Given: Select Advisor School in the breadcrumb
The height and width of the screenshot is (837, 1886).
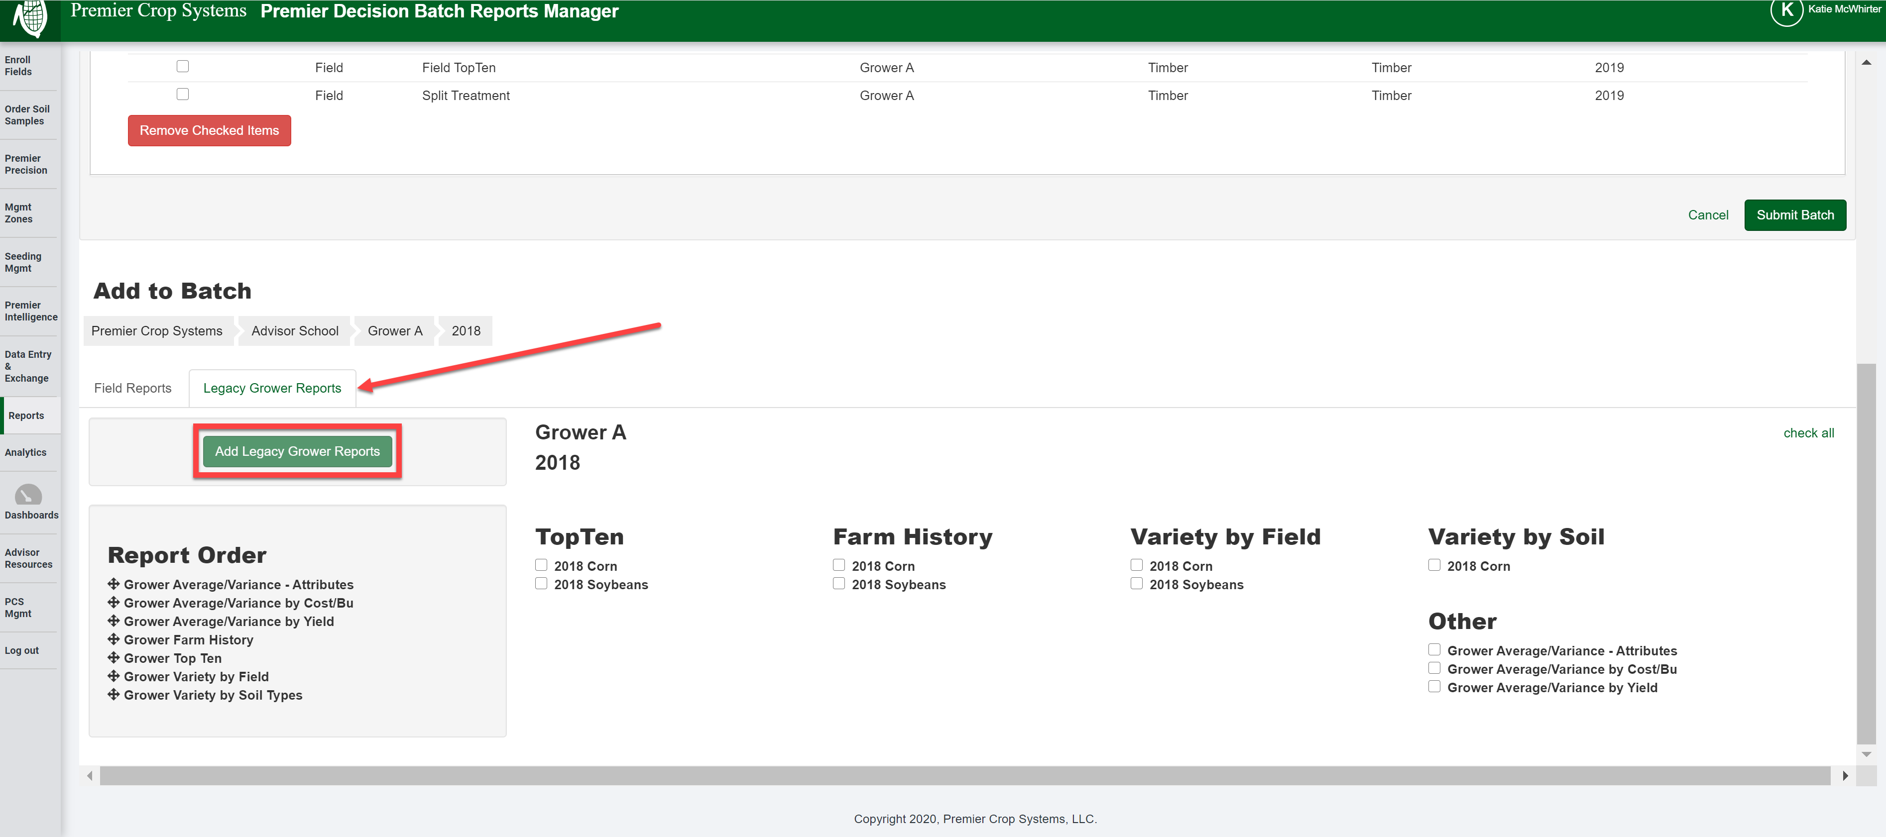Looking at the screenshot, I should coord(294,331).
